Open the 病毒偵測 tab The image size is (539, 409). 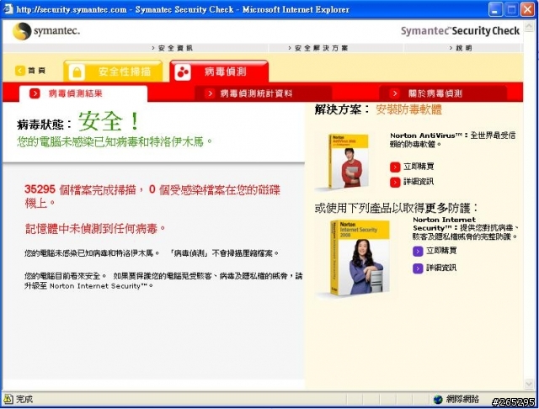[219, 72]
